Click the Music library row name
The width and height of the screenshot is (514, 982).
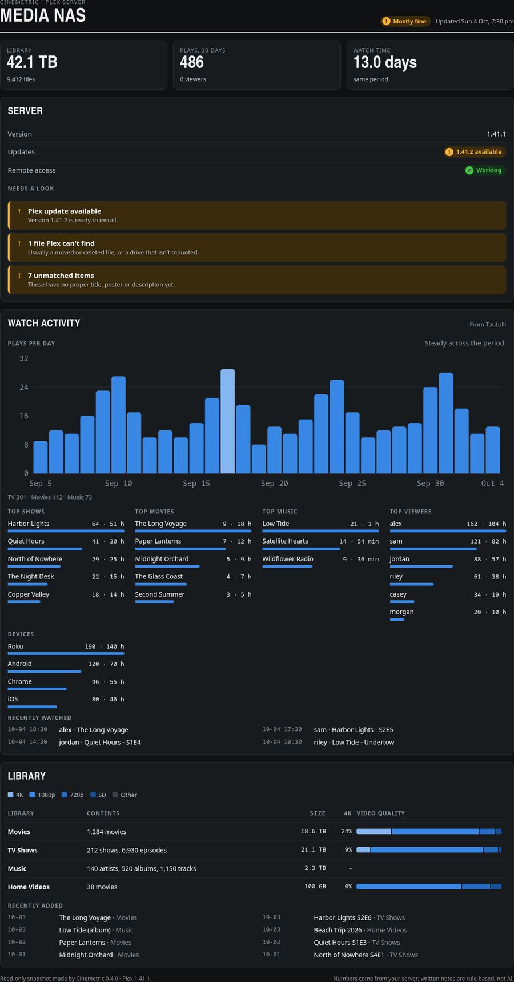(17, 868)
